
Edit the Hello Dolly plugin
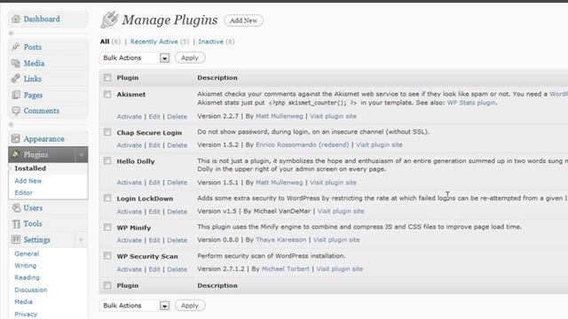(x=154, y=183)
